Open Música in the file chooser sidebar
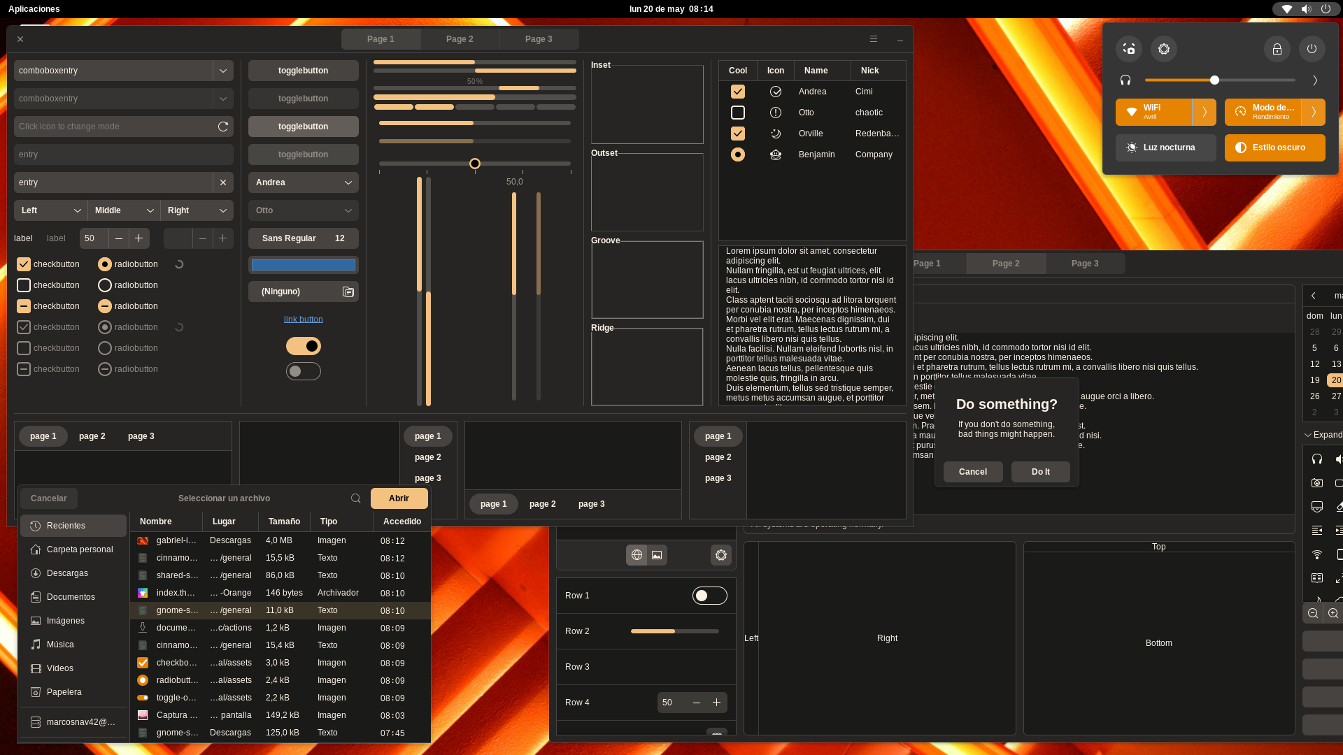 [x=73, y=645]
